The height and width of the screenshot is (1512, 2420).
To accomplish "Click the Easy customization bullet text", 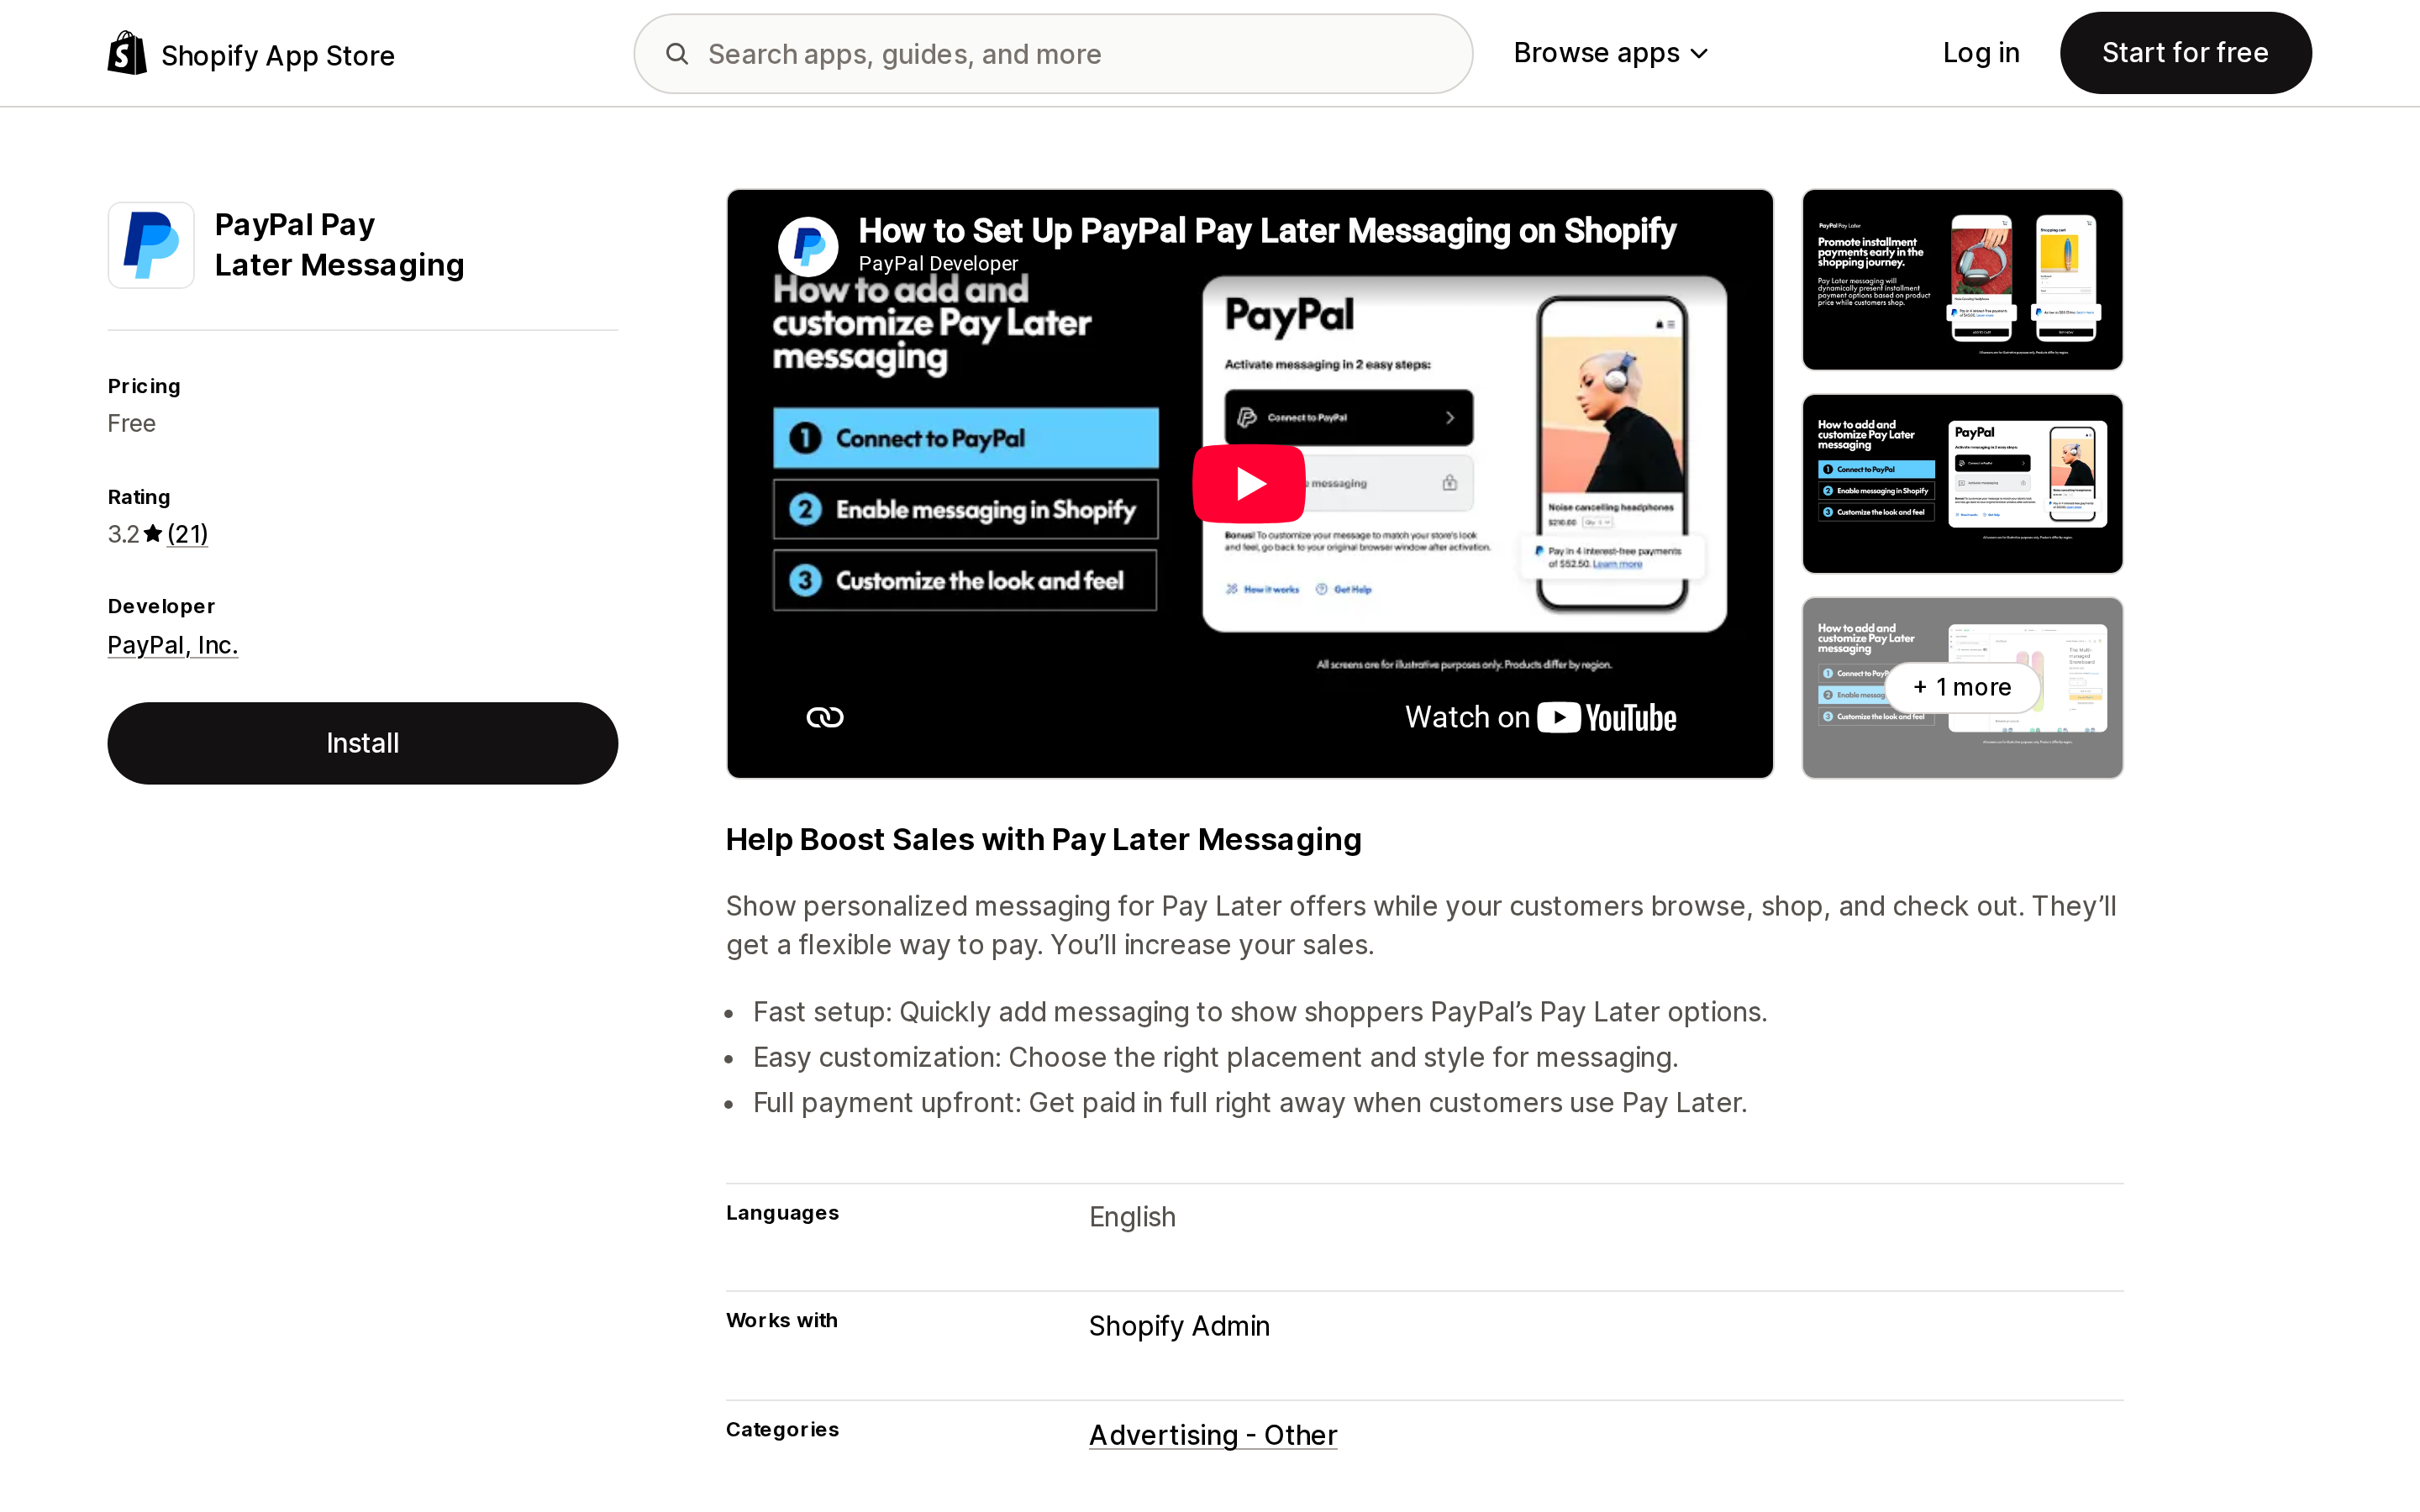I will [1215, 1057].
